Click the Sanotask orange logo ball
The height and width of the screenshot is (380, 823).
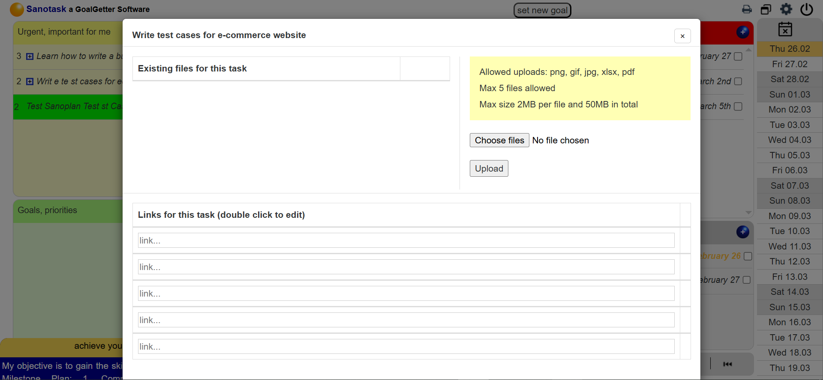(x=17, y=9)
